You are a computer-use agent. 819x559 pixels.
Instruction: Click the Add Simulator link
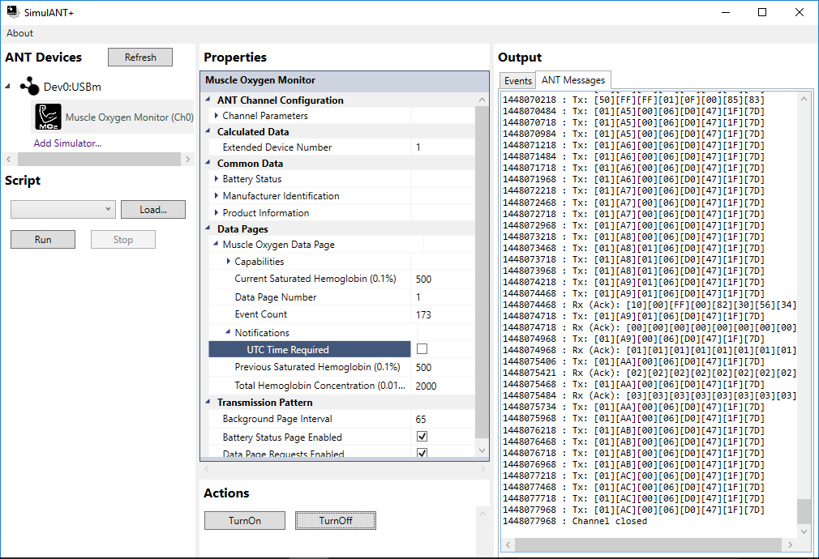click(67, 143)
